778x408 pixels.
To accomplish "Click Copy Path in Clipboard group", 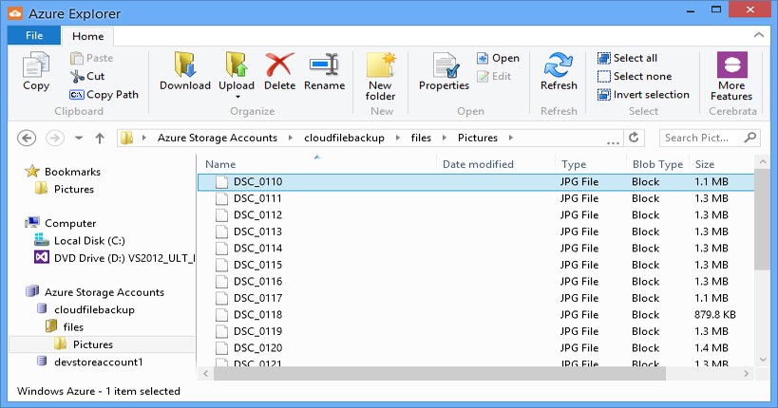I will (x=104, y=94).
